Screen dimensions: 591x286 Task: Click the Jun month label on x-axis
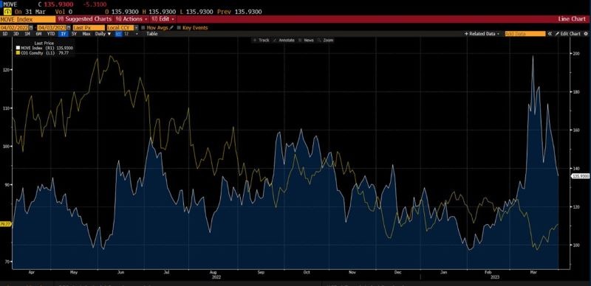(x=120, y=272)
